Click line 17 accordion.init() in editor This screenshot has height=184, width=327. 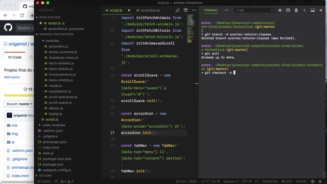pos(139,132)
